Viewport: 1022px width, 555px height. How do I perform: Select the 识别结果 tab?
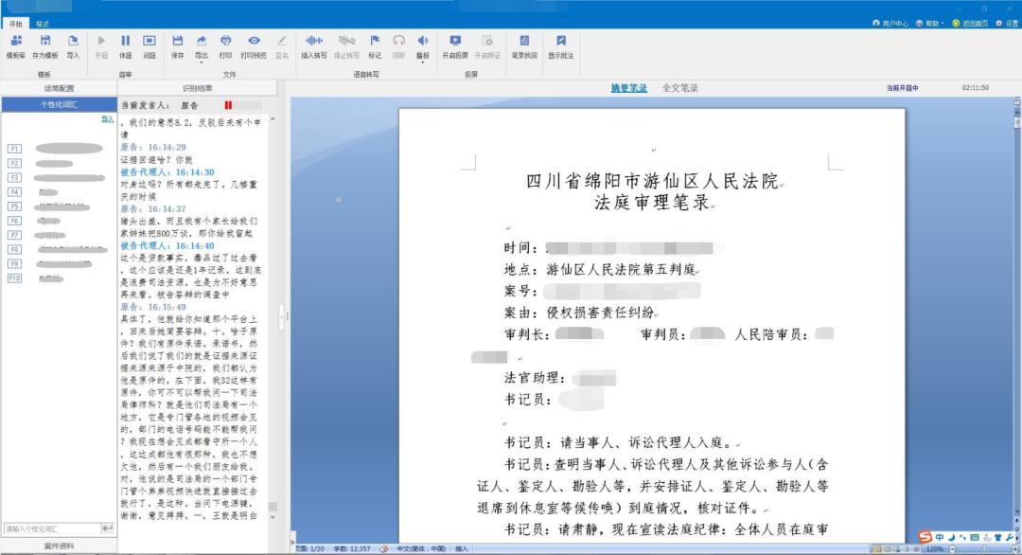[x=198, y=88]
